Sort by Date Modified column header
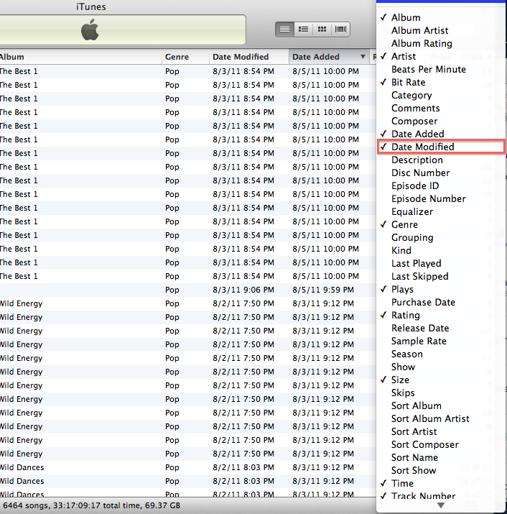This screenshot has width=507, height=514. tap(249, 57)
